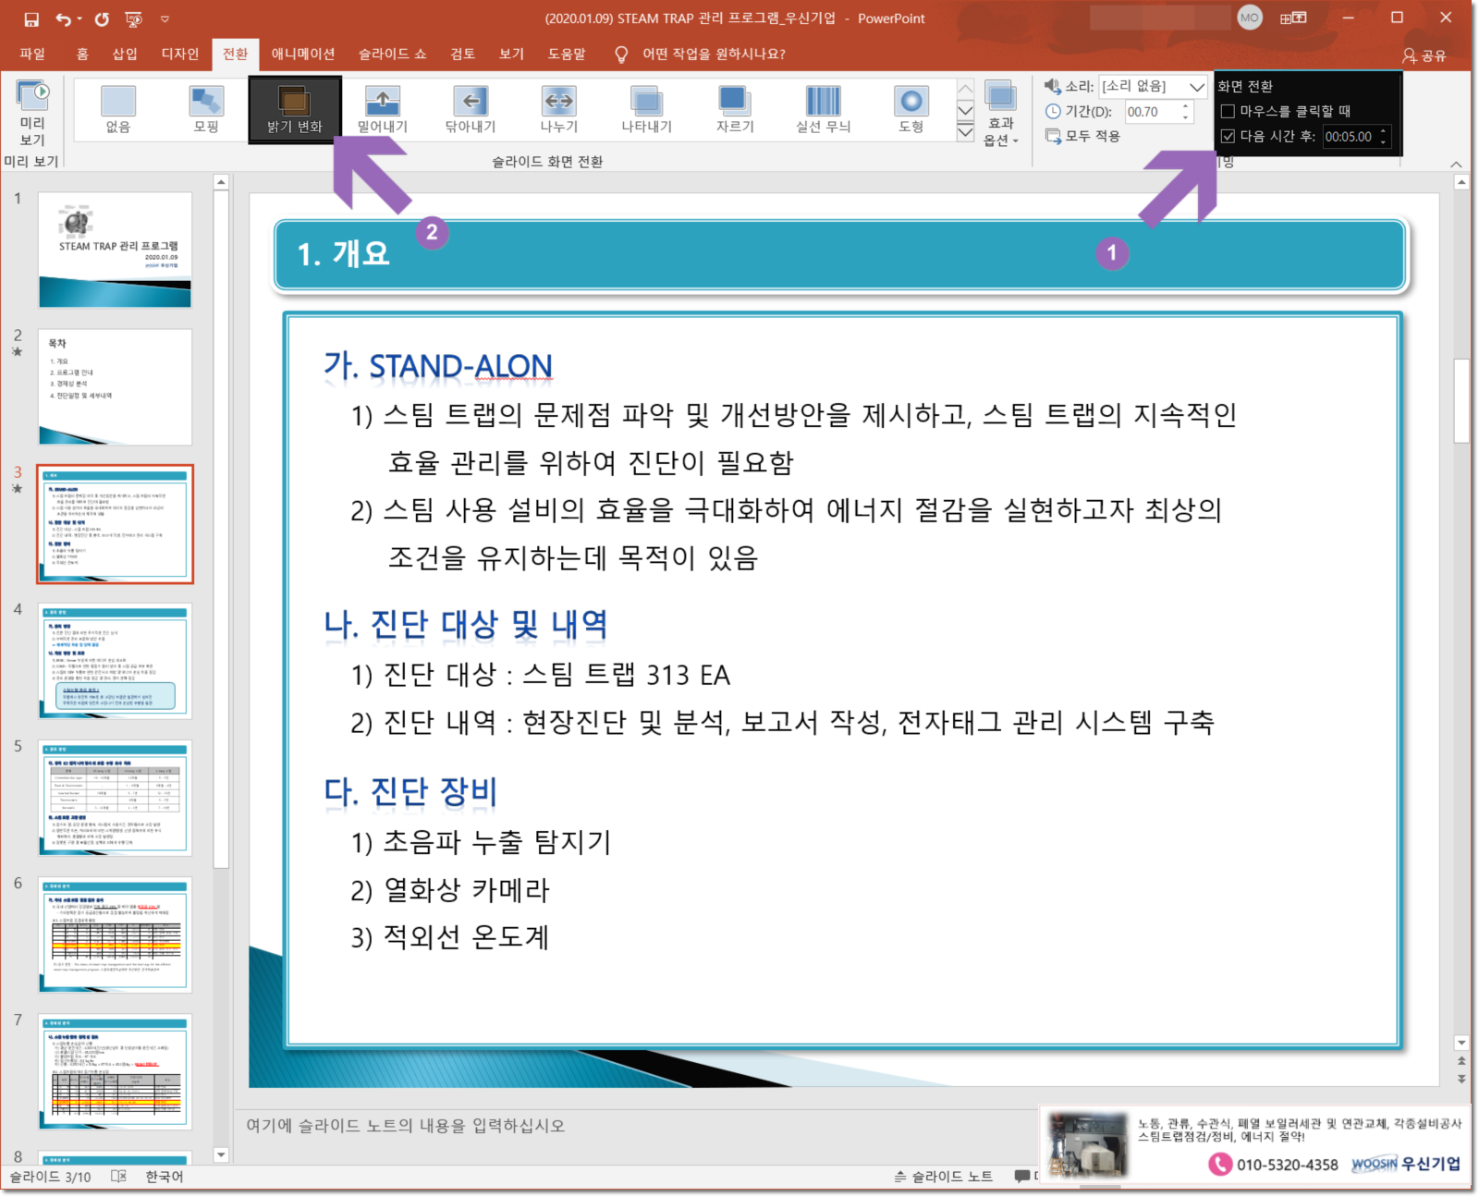Viewport: 1479px width, 1197px height.
Task: Click the 다음 시간 후 time field
Action: point(1350,136)
